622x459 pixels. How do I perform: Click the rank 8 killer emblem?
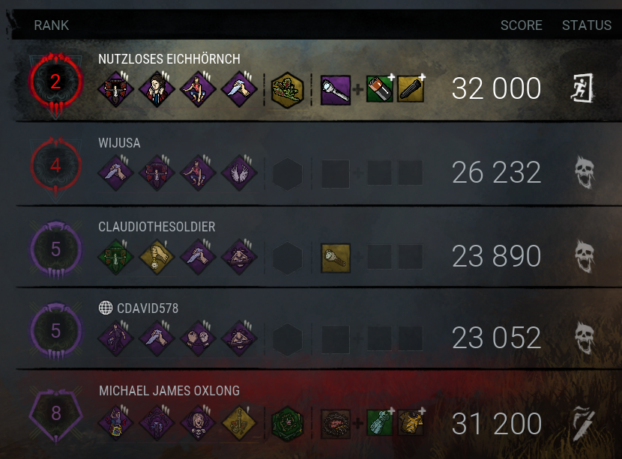(x=55, y=413)
